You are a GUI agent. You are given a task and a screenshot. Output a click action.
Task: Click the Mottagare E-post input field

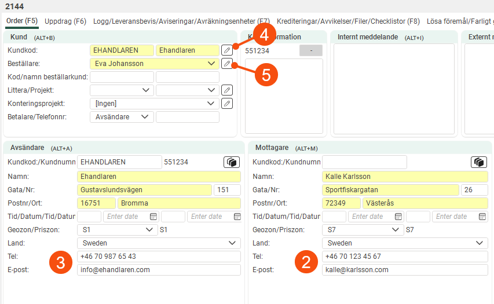(404, 270)
